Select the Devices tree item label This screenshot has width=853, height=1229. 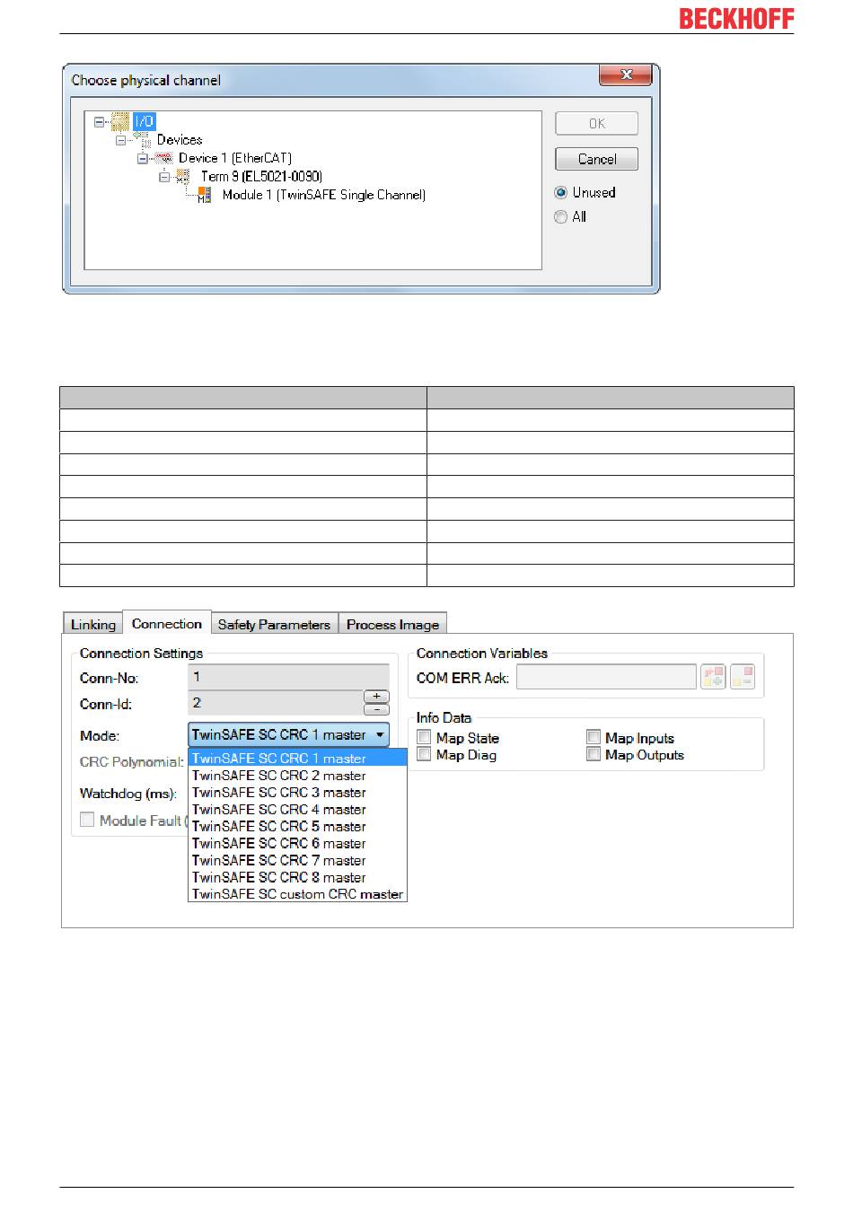tap(180, 140)
